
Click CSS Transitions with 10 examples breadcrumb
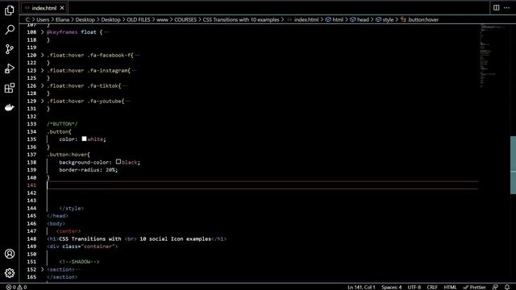pyautogui.click(x=241, y=19)
